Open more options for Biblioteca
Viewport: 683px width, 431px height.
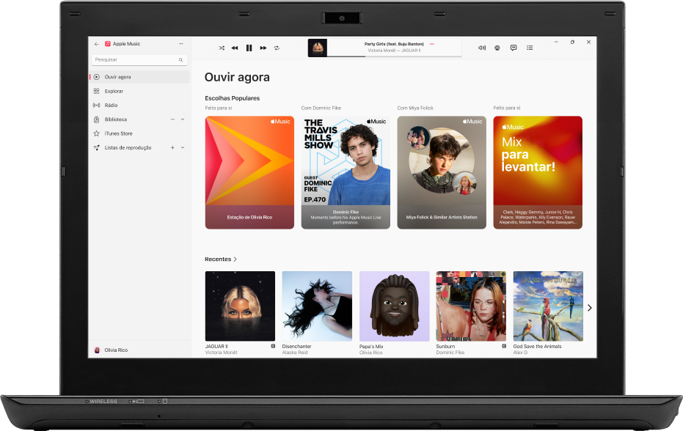point(174,119)
